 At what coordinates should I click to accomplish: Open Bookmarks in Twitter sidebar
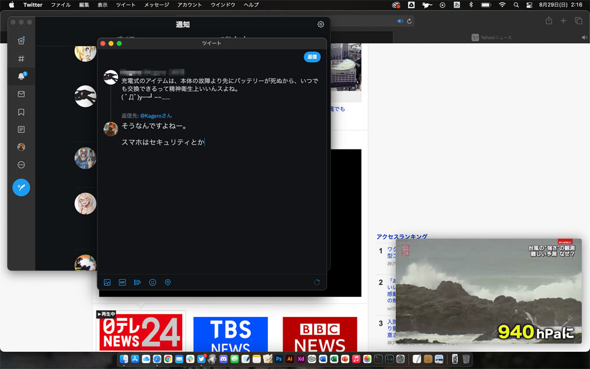click(21, 112)
